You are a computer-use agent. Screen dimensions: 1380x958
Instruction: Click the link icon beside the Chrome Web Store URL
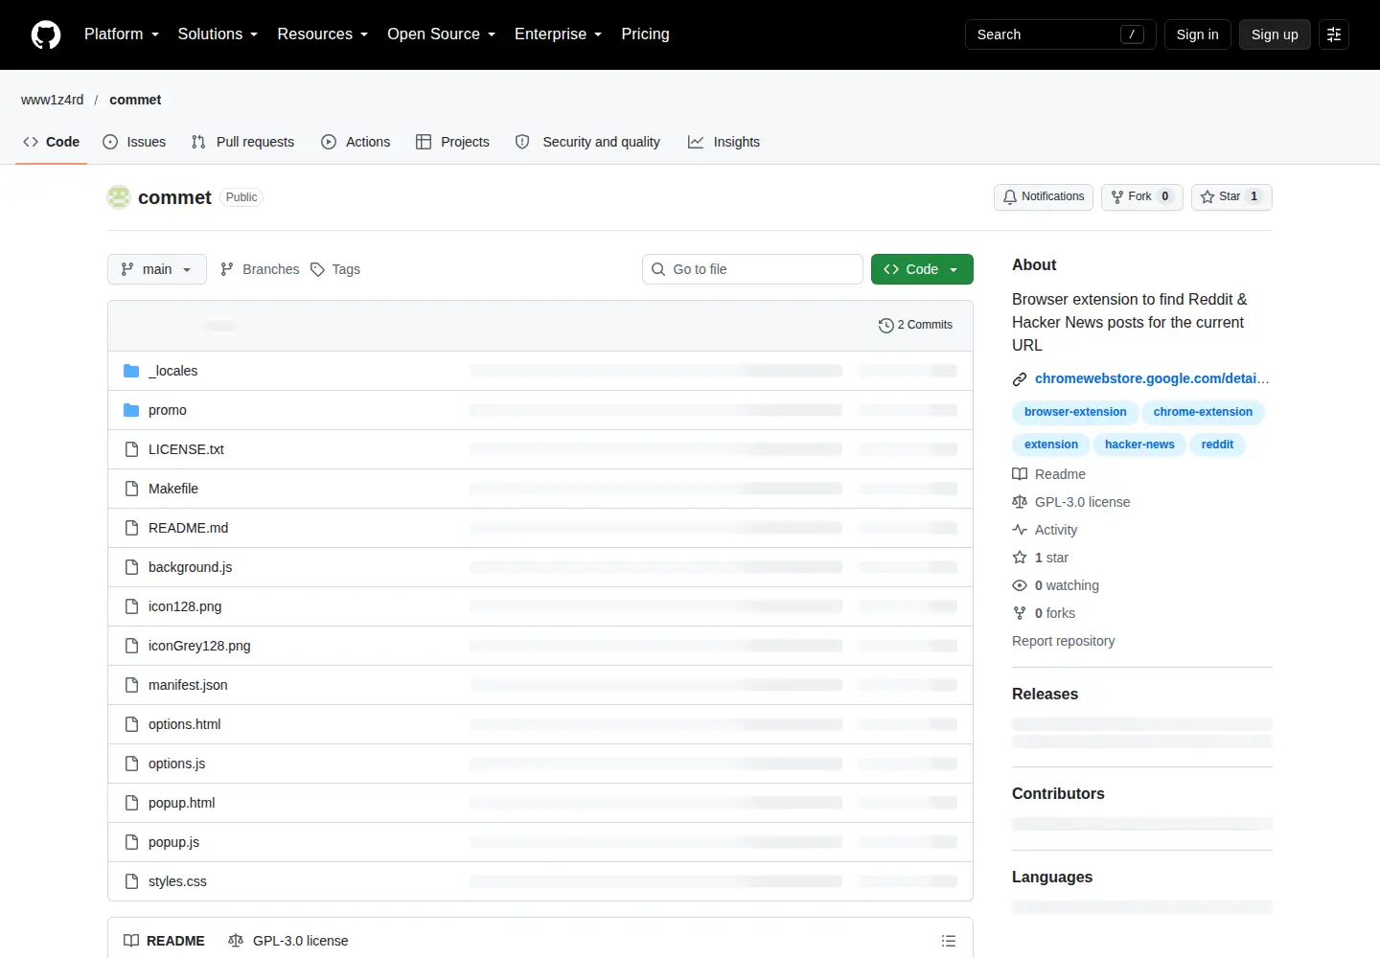click(1020, 379)
